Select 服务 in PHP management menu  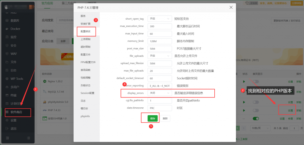(x=83, y=16)
